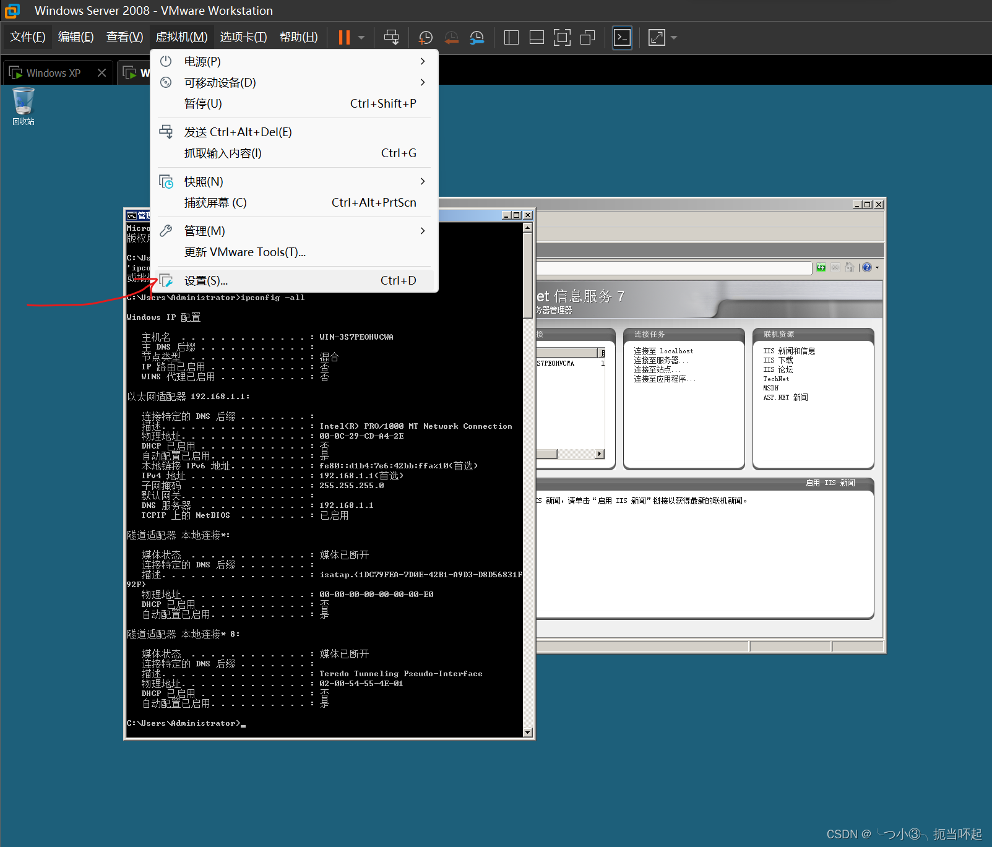The width and height of the screenshot is (992, 847).
Task: Click 连接至站点... link
Action: click(x=657, y=369)
